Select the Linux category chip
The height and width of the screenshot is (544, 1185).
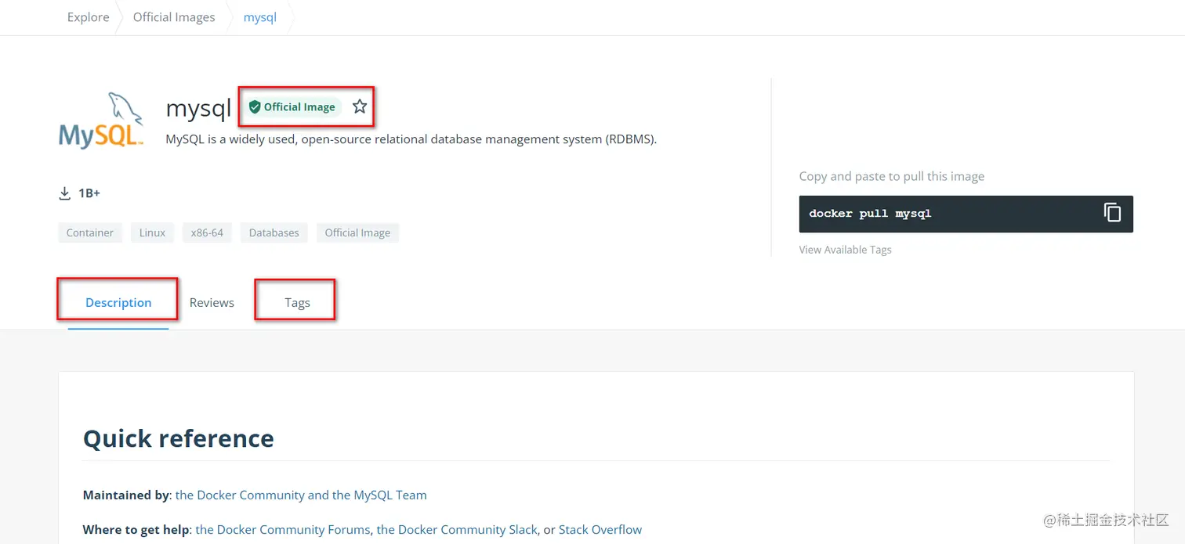[153, 232]
